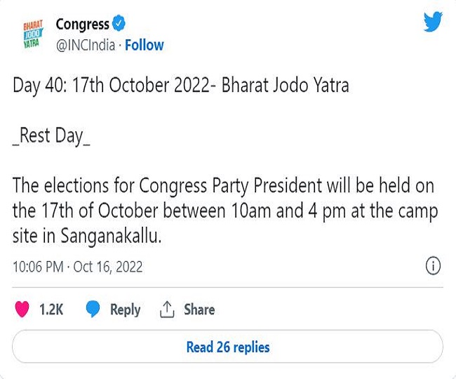Click the word Sanganakallu in the tweet

click(x=111, y=235)
